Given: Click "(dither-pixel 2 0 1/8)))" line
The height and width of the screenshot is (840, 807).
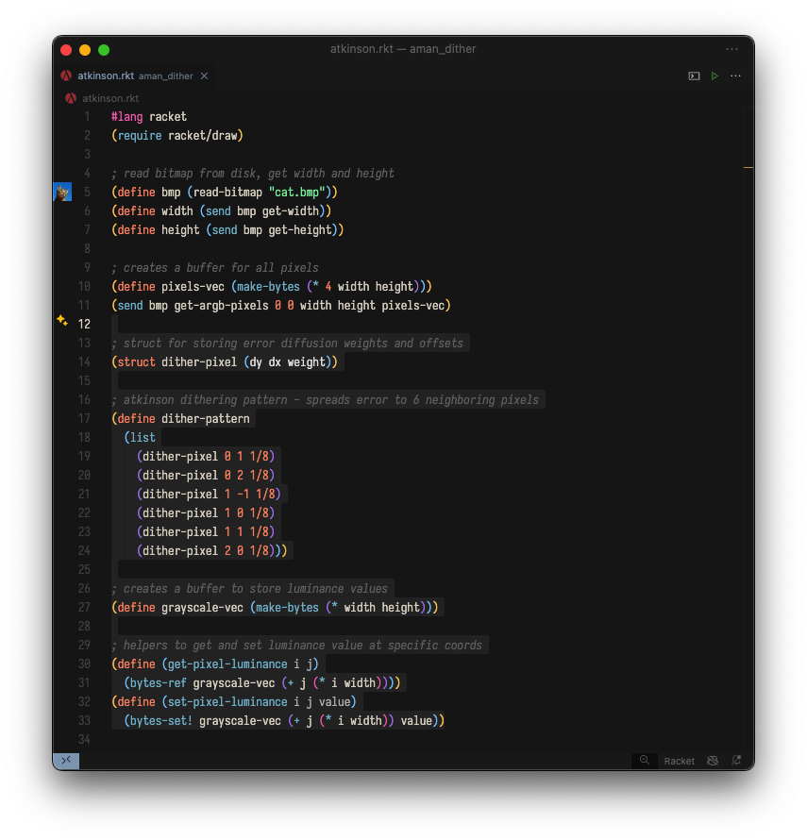Looking at the screenshot, I should click(x=212, y=550).
